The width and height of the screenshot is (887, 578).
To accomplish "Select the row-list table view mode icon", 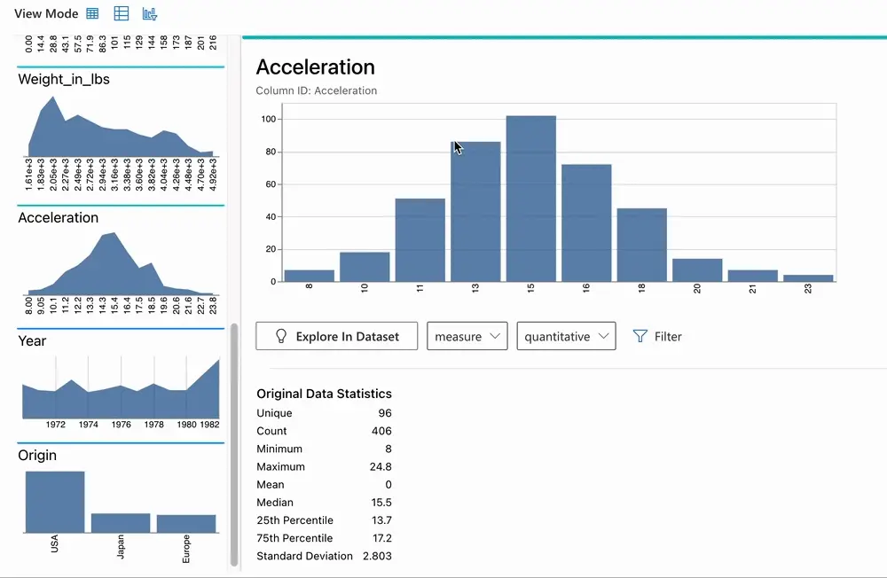I will 122,14.
